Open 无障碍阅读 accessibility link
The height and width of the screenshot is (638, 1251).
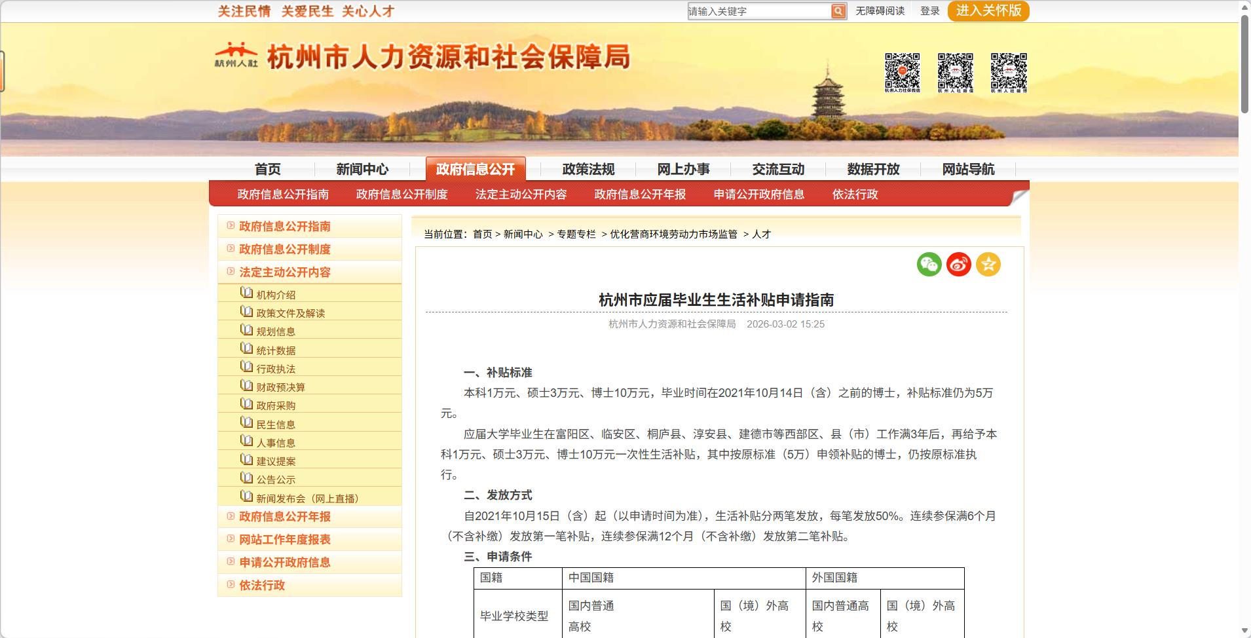880,11
